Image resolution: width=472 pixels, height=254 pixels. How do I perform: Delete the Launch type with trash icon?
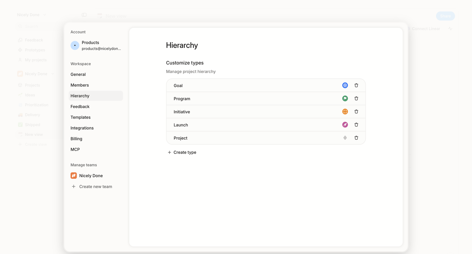[356, 125]
